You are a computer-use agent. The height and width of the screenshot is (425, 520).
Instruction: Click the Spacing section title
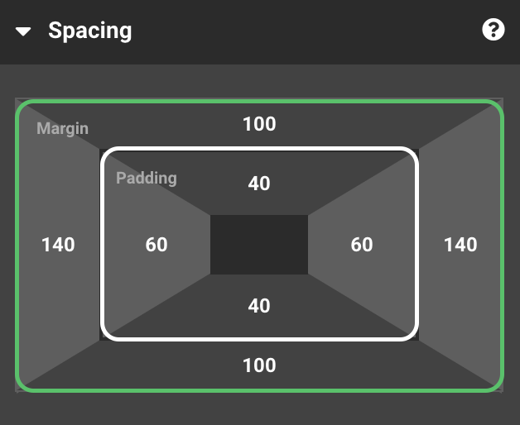[x=89, y=31]
